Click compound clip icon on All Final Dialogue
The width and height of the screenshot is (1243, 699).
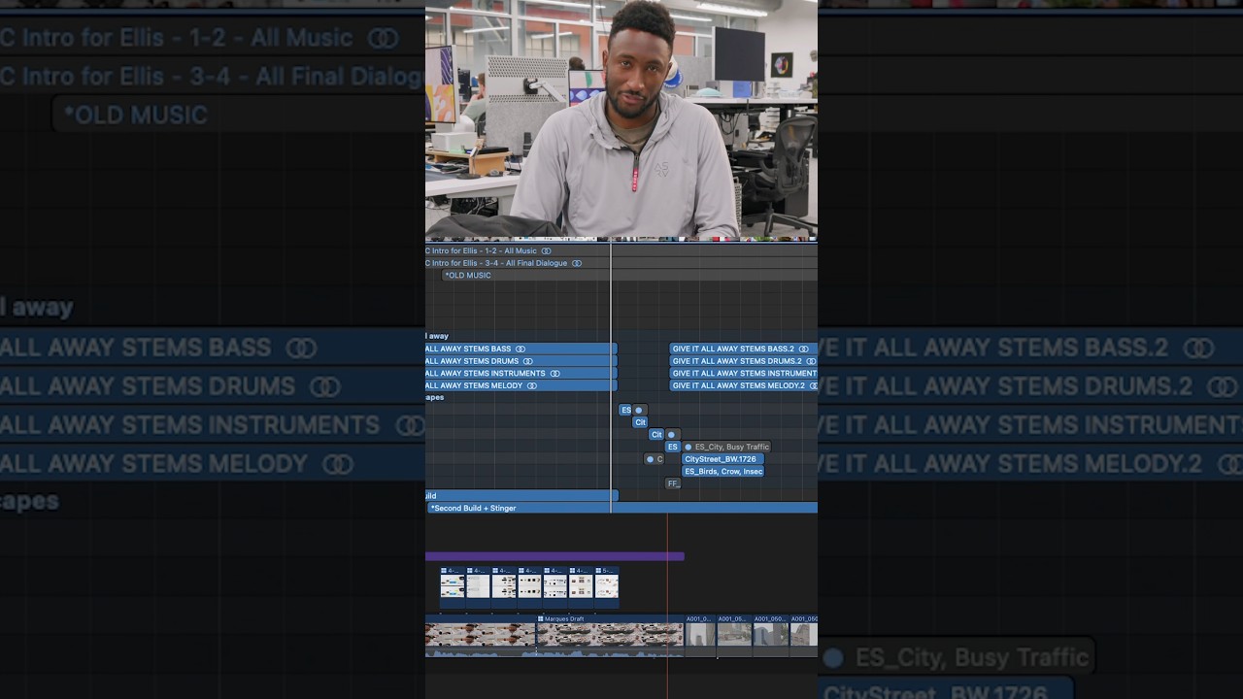577,263
